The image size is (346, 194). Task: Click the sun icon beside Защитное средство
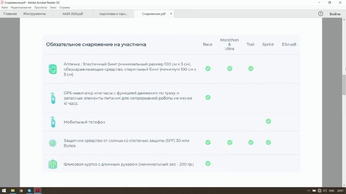coord(52,143)
